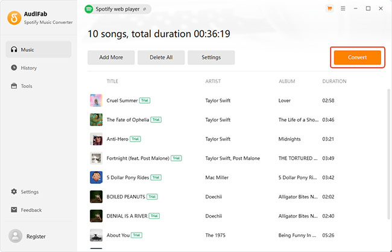This screenshot has height=252, width=392.
Task: Switch source via Spotify web player selector
Action: 118,9
